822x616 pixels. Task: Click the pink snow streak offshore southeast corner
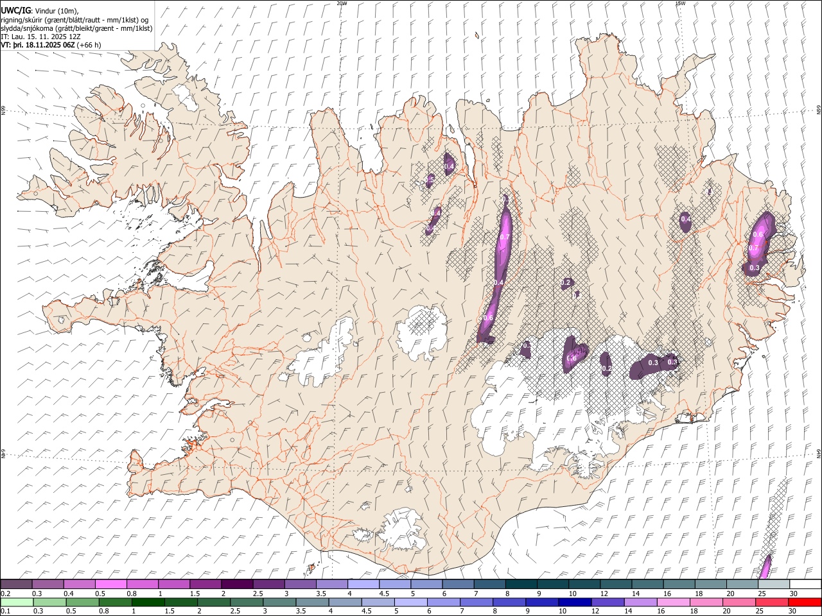tap(765, 568)
